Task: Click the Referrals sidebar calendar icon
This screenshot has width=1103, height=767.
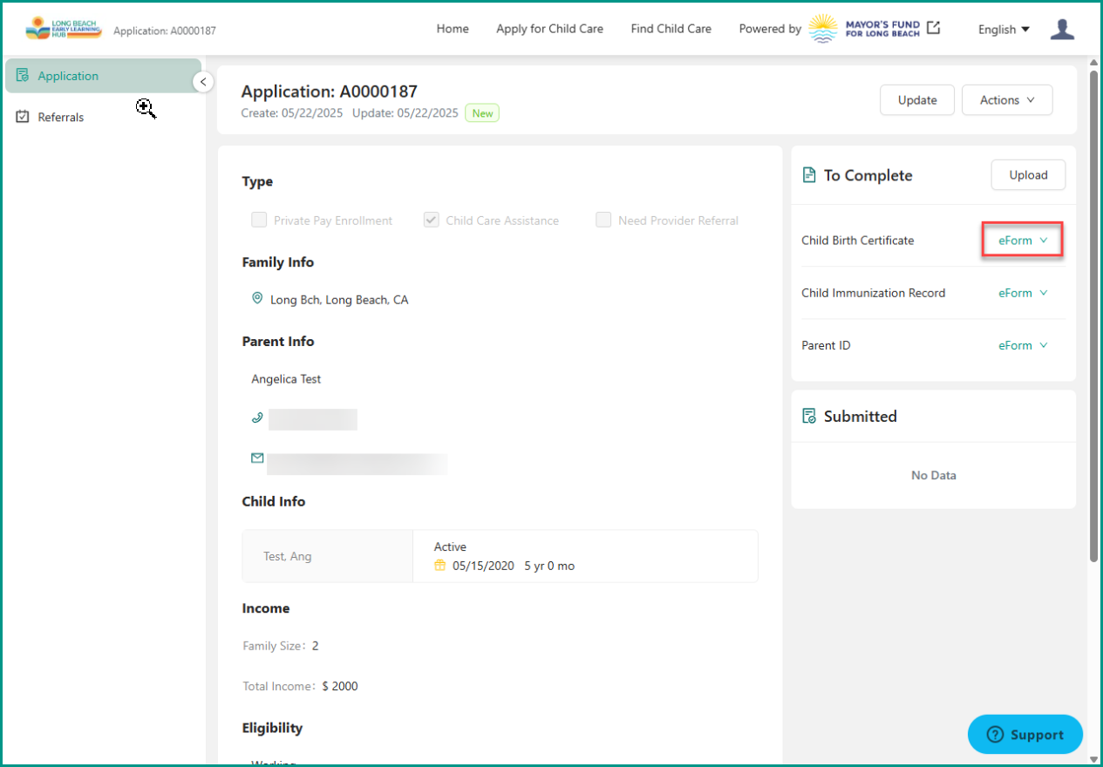Action: [x=23, y=117]
